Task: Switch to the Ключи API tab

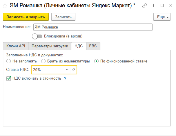Action: (x=15, y=46)
